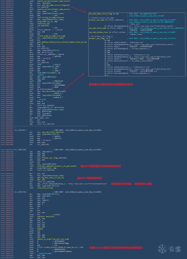Click the aHttpWwwDubaCom_2 offset operand
This screenshot has height=259, width=187.
tap(54, 184)
